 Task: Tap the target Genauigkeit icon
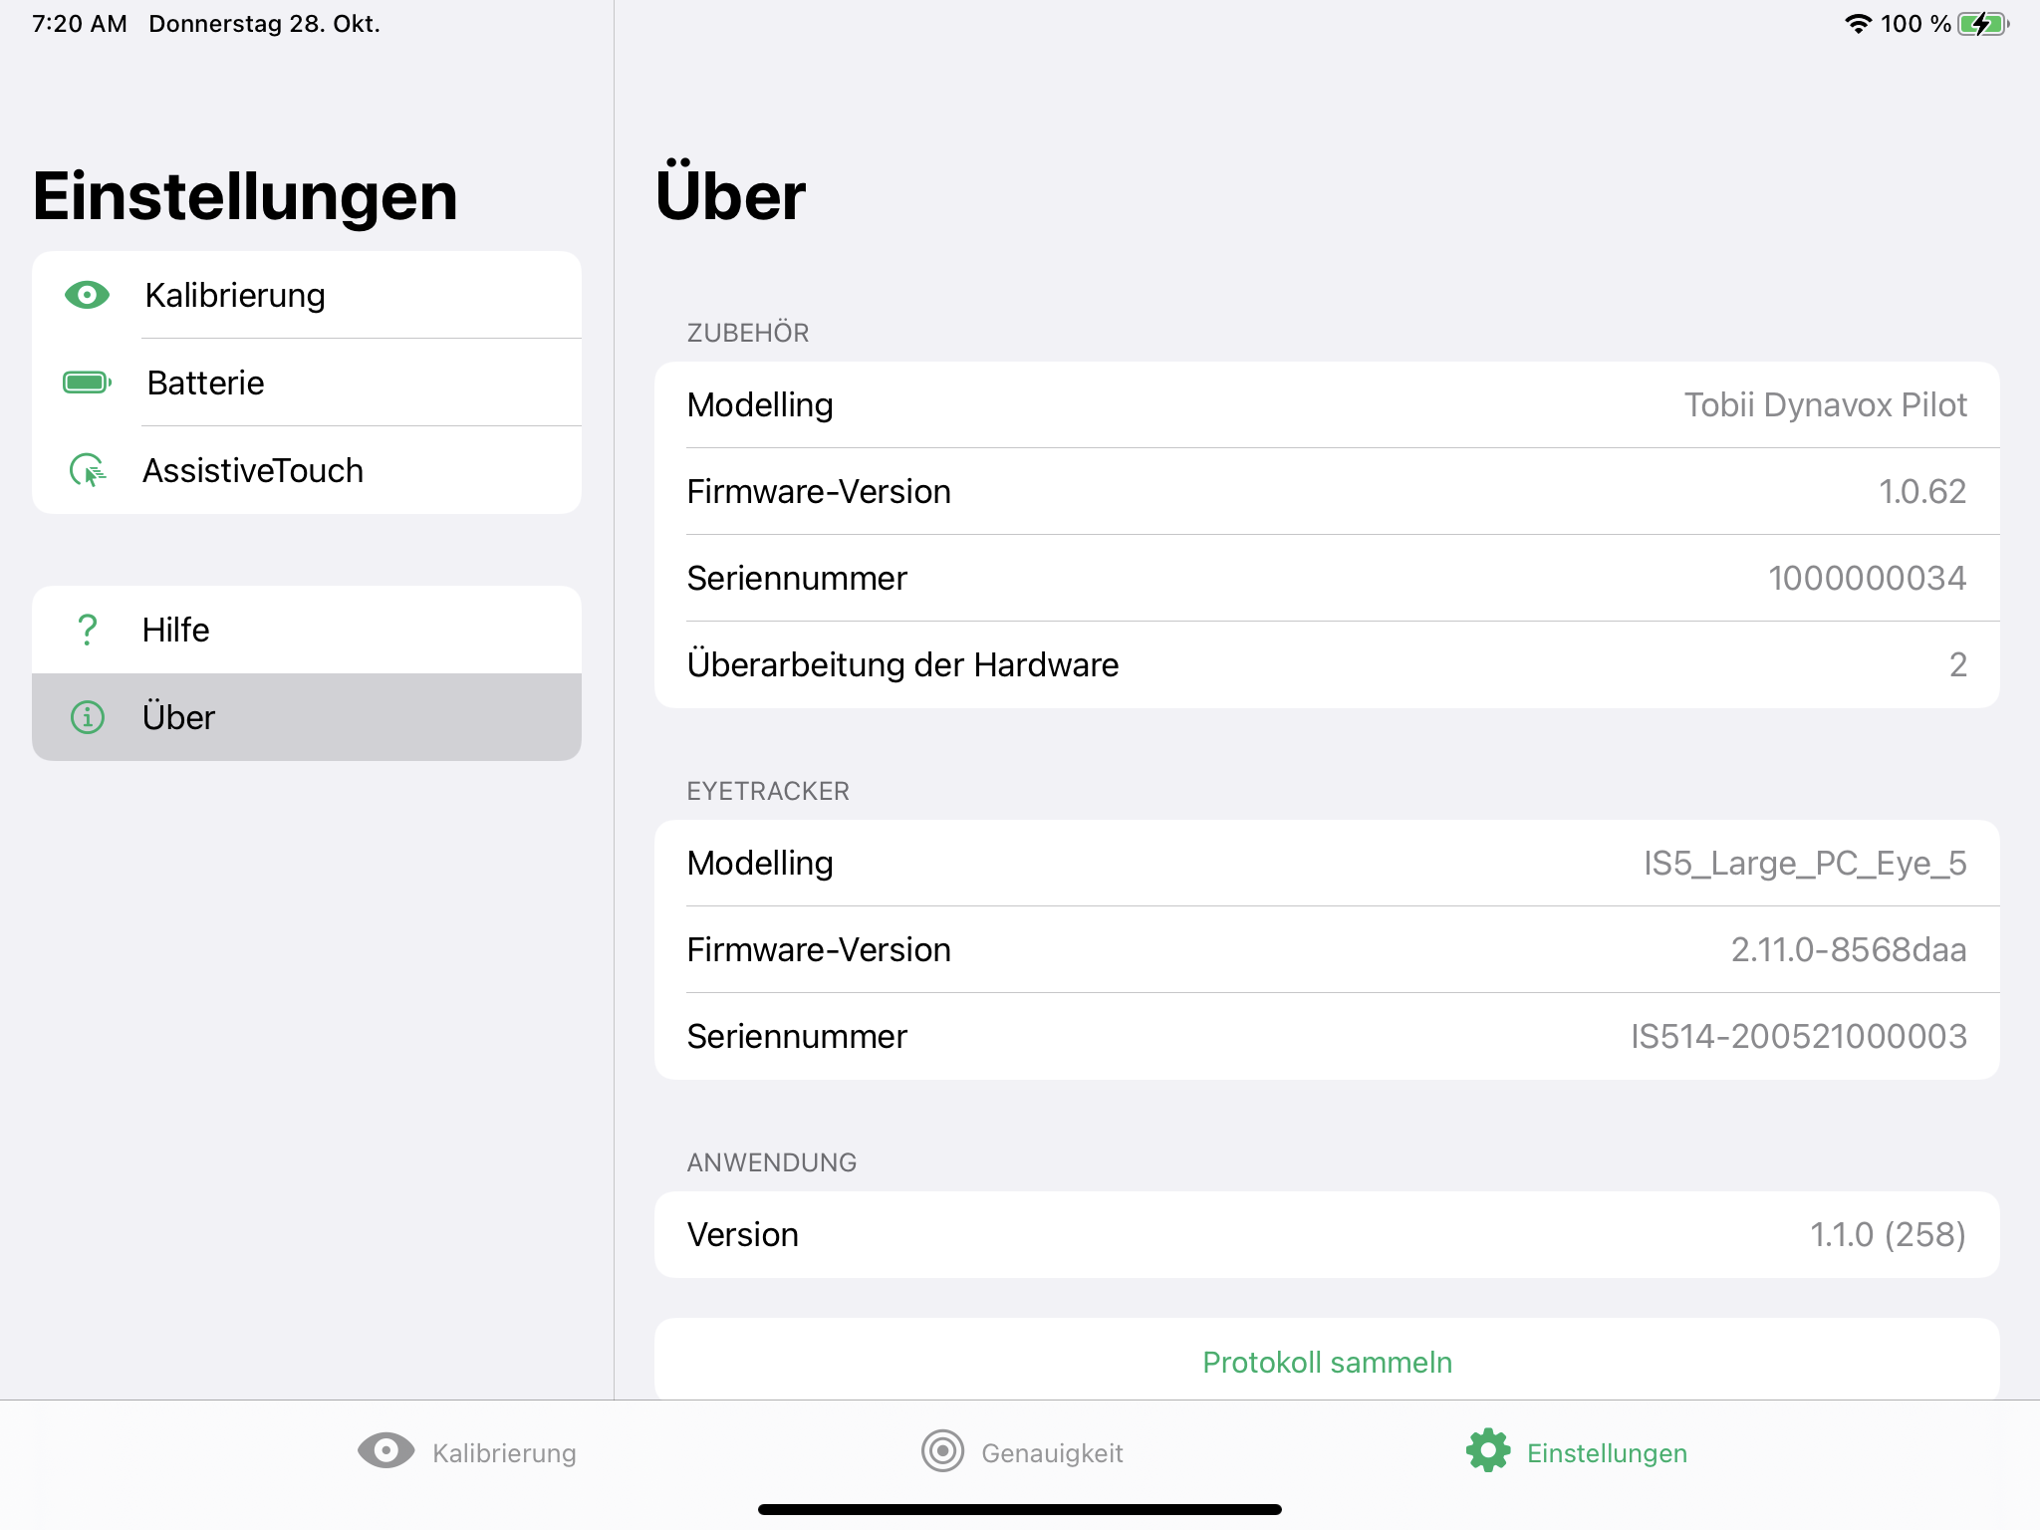(x=942, y=1451)
